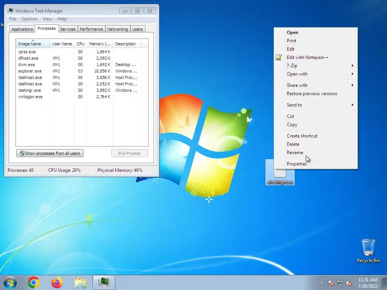Sort by the Description column header
387x290 pixels.
[127, 44]
